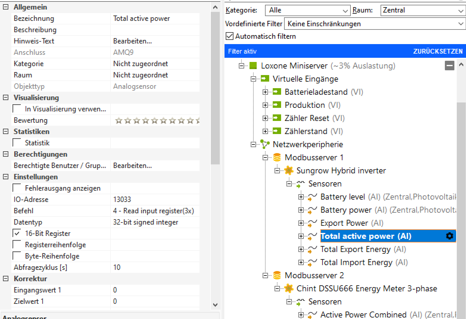Viewport: 466px width, 319px height.
Task: Click the Netzwerkperipherie network icon
Action: [265, 144]
